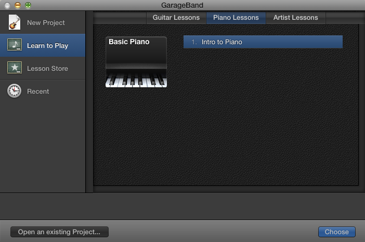The width and height of the screenshot is (365, 242).
Task: Switch to the Piano Lessons tab
Action: [x=236, y=18]
